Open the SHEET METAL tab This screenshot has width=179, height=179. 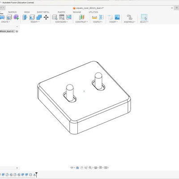pos(43,12)
